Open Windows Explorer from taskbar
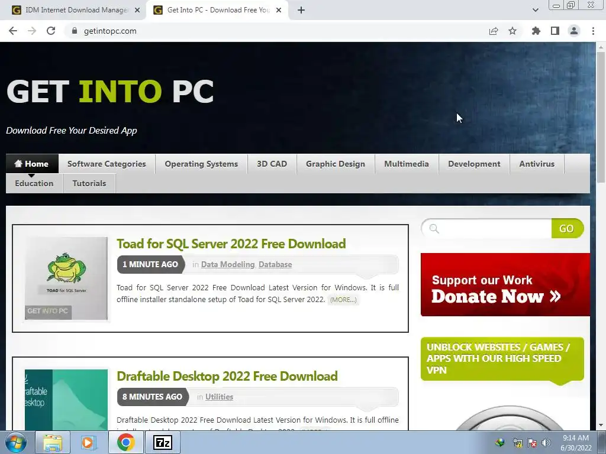The height and width of the screenshot is (454, 606). [x=53, y=443]
